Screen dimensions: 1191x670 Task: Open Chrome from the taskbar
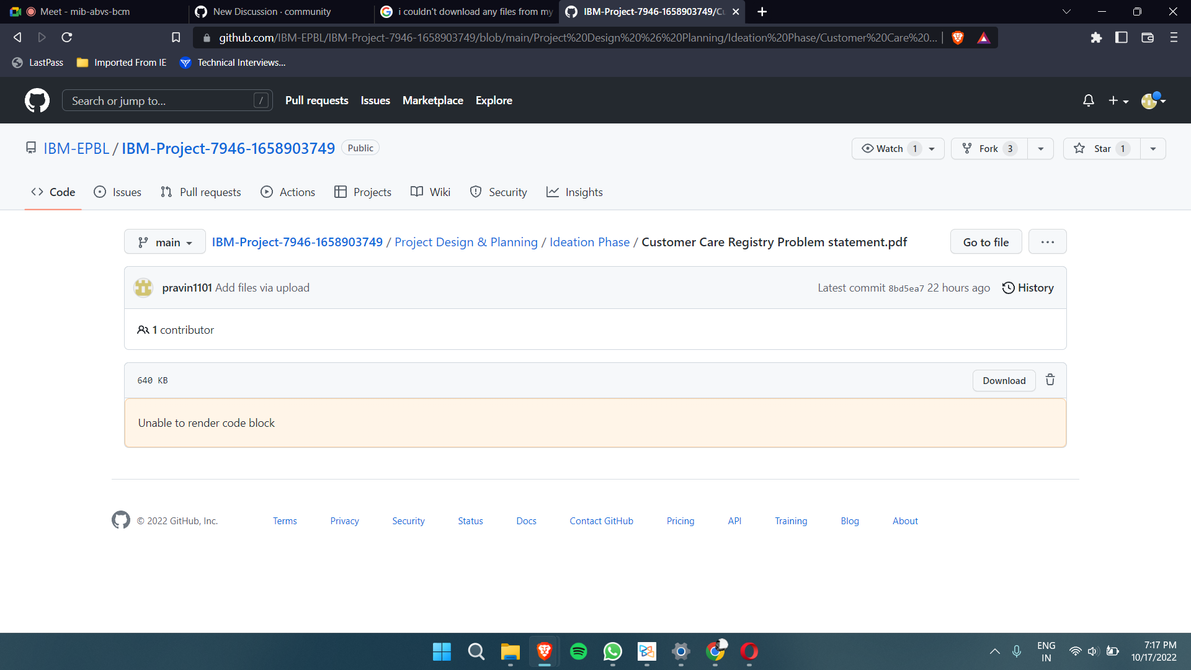click(715, 651)
